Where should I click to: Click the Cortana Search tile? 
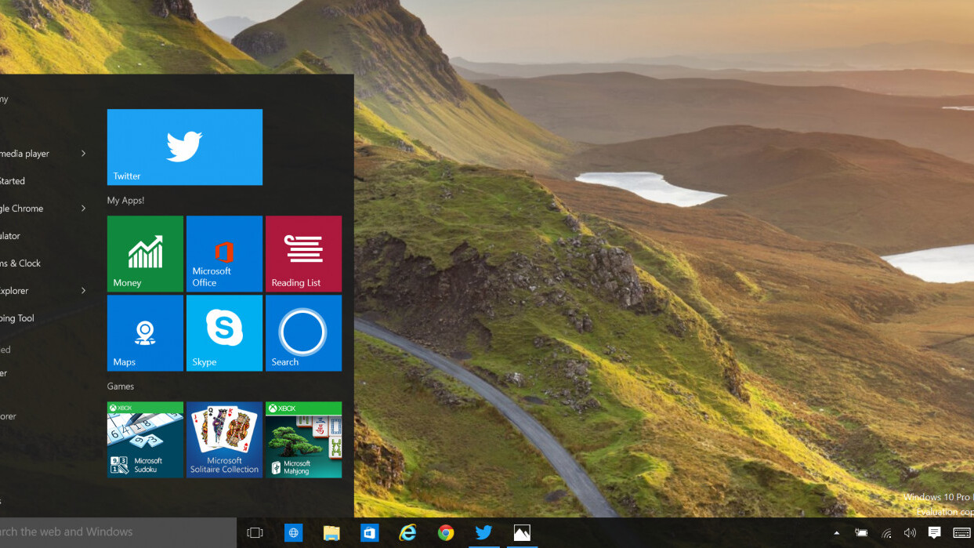click(303, 333)
